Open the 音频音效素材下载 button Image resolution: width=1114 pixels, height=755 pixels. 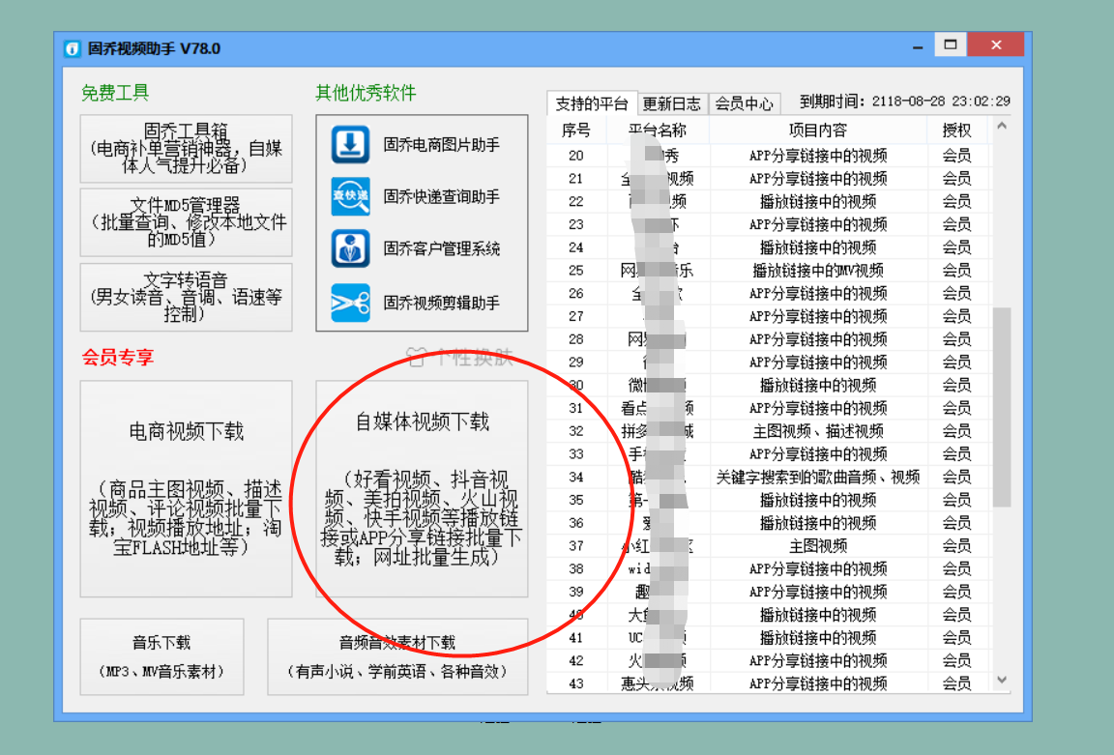coord(397,656)
